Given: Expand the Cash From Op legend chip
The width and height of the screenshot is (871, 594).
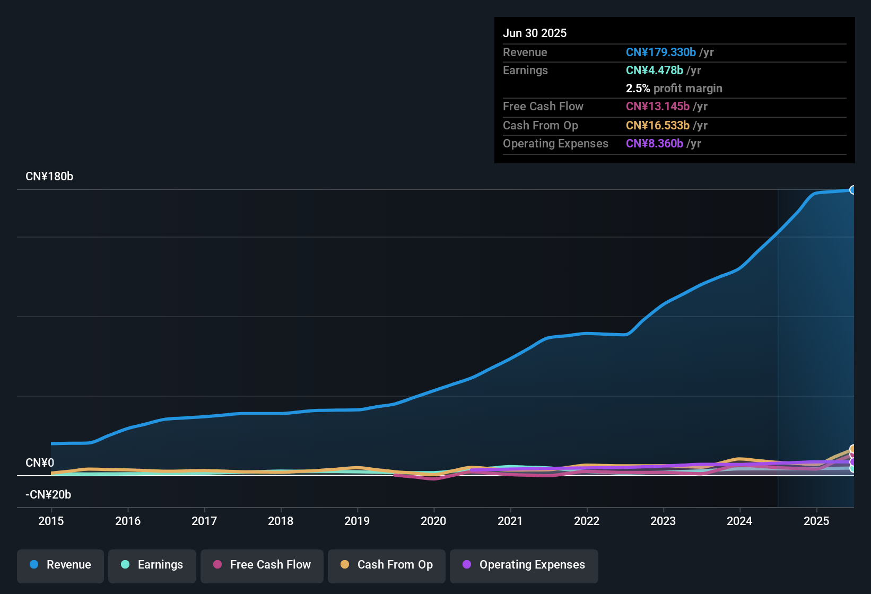Looking at the screenshot, I should tap(386, 565).
